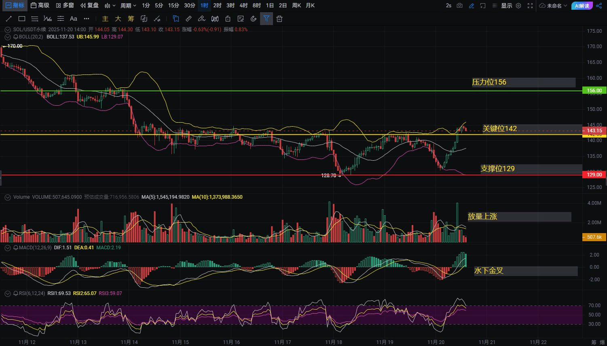The image size is (607, 346).
Task: Take a chart screenshot with camera icon
Action: pos(459,6)
